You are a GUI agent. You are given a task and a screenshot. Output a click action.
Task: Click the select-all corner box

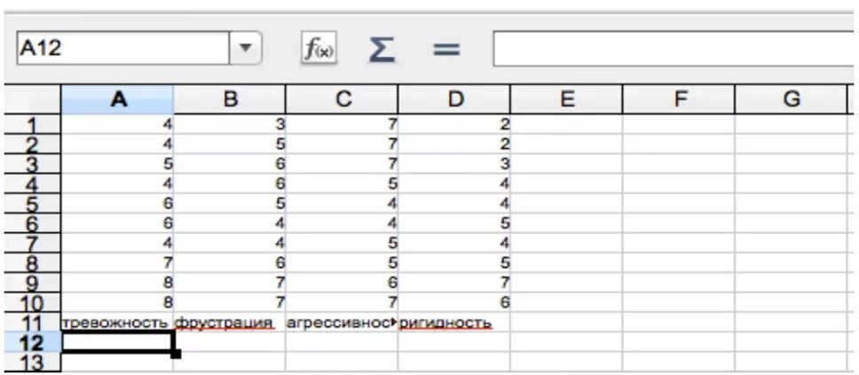coord(32,99)
